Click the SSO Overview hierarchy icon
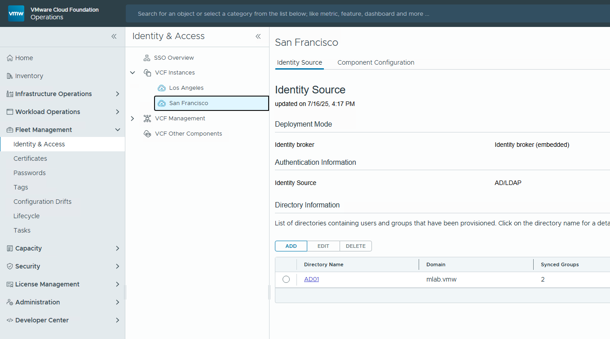 [x=146, y=58]
